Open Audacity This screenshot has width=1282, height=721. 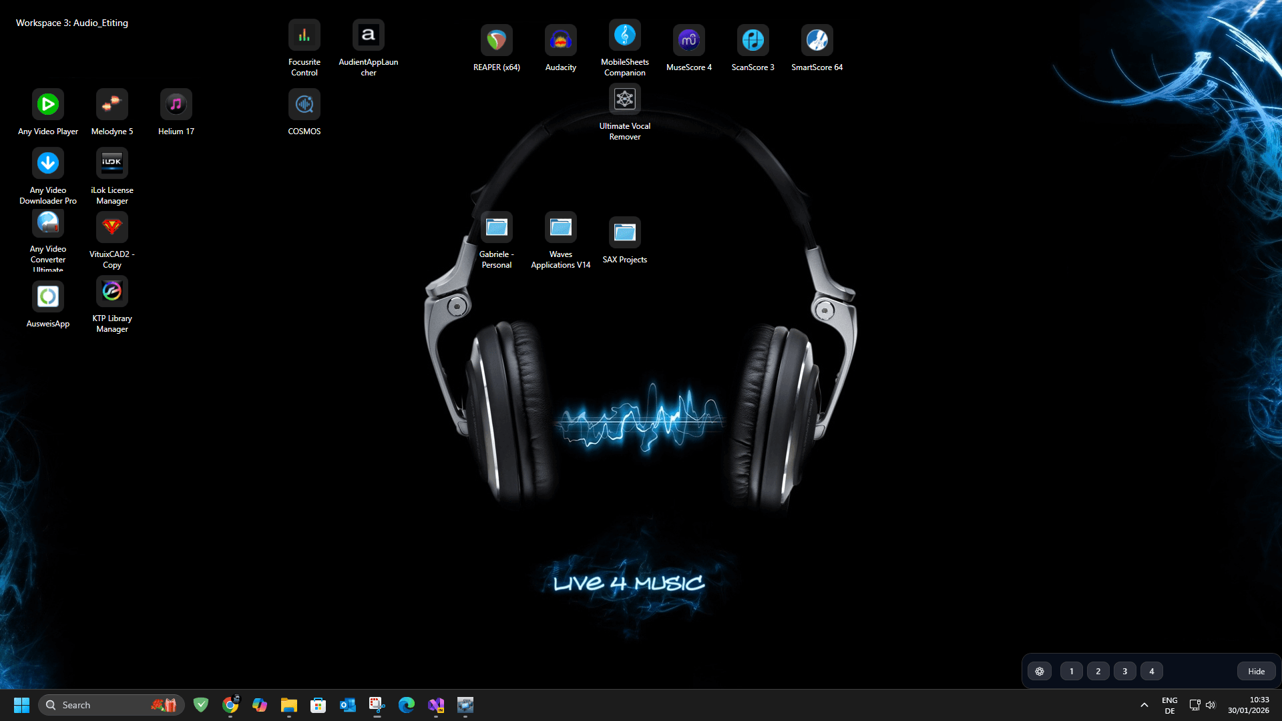click(560, 40)
